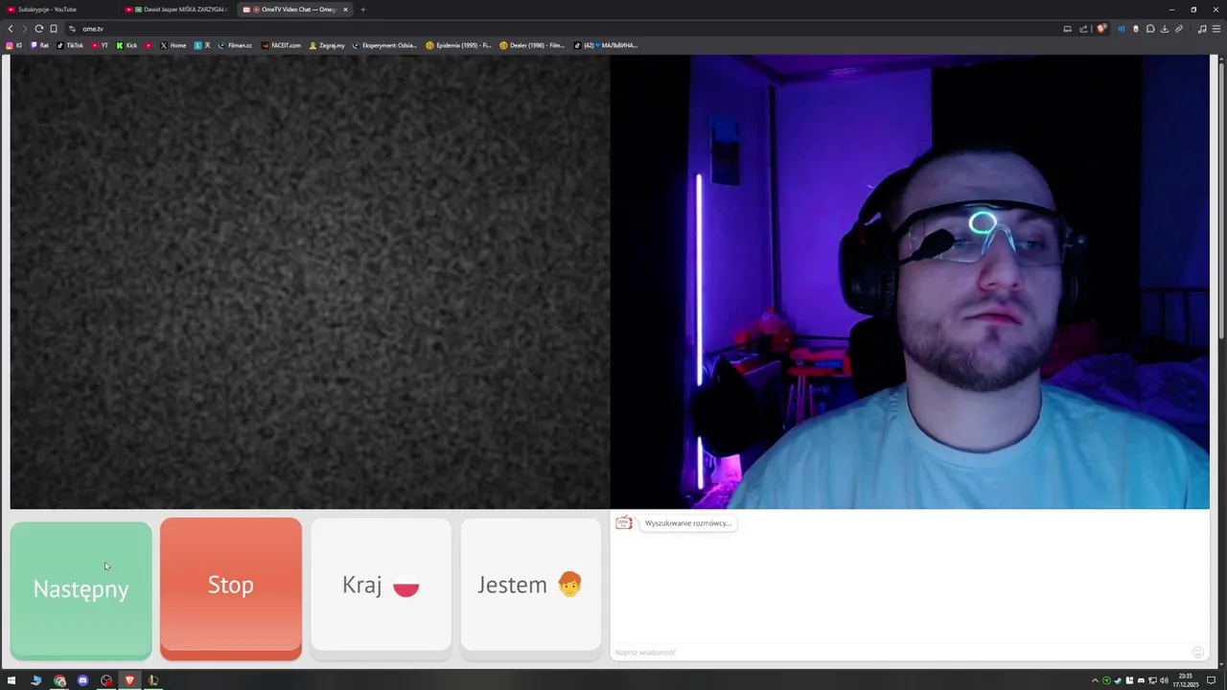
Task: Open the МАЛЬВИНА TikTok bookmark
Action: [x=606, y=45]
